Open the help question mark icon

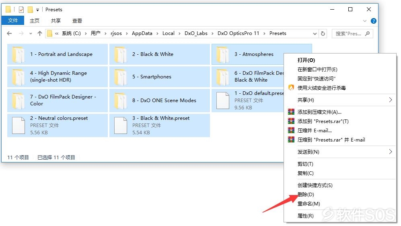[373, 21]
